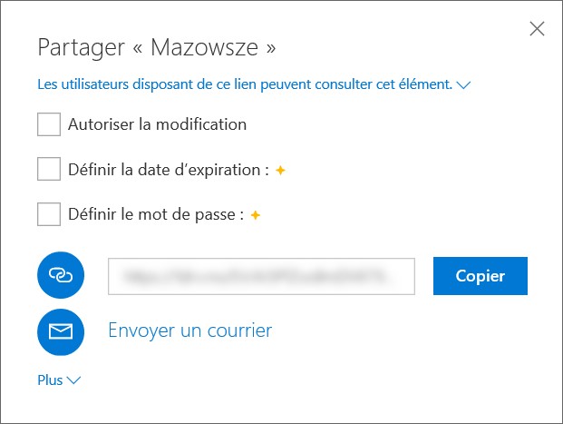Click the link permissions sentence "Les utilisateurs disposant…"
Image resolution: width=563 pixels, height=424 pixels.
click(x=244, y=84)
